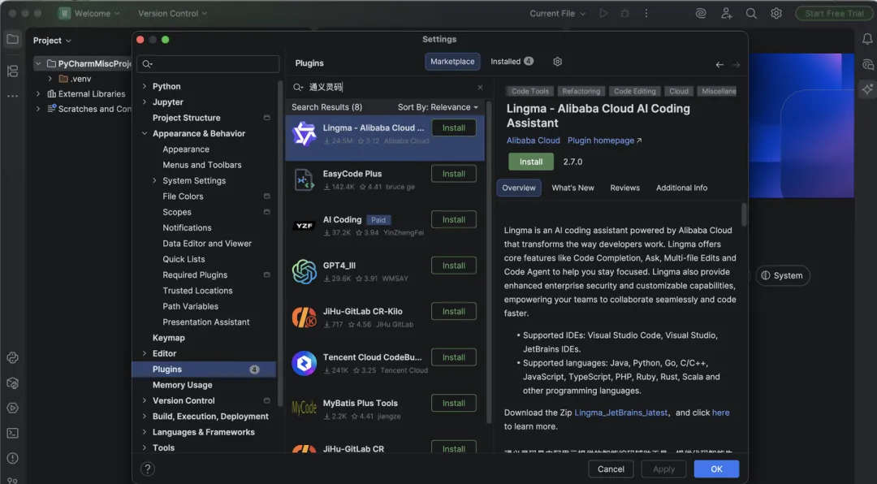
Task: Click the System theme button behind dialog
Action: point(783,275)
